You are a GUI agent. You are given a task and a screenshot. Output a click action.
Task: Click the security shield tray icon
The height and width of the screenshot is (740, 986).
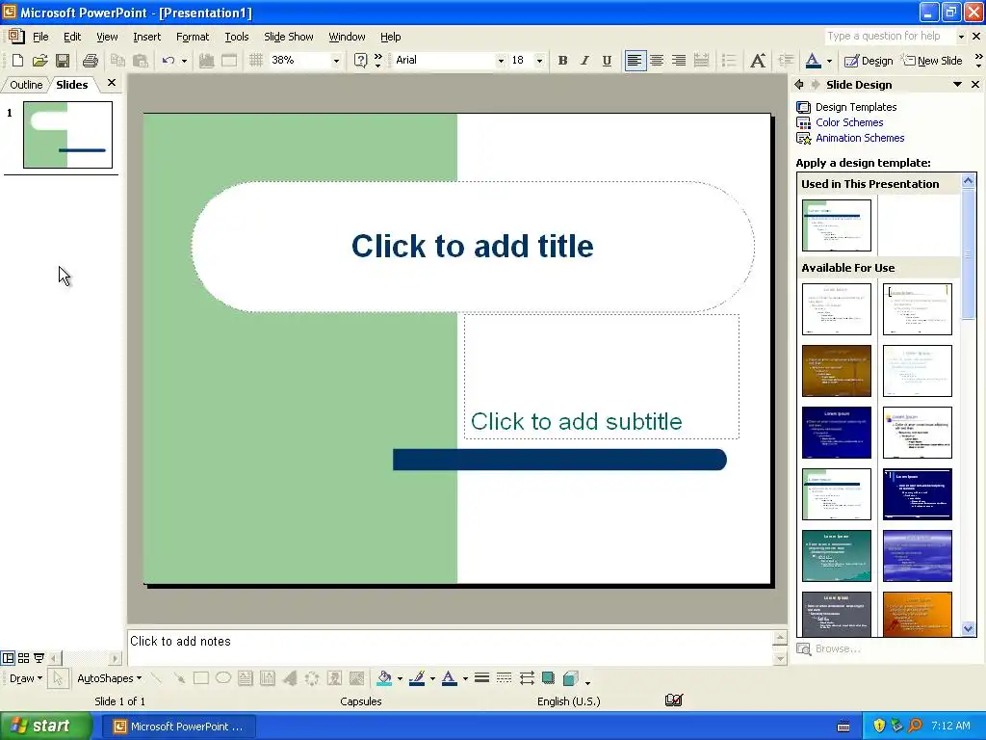coord(879,726)
